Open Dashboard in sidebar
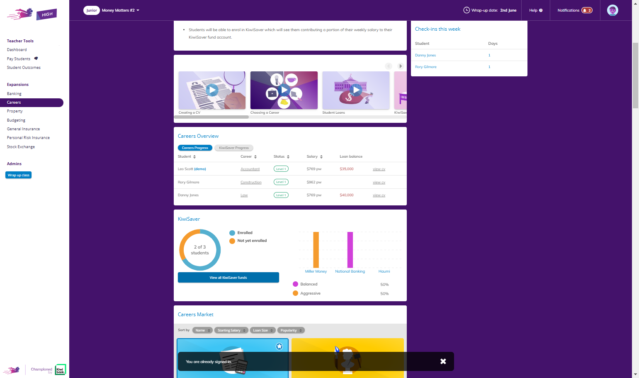This screenshot has width=639, height=378. coord(17,50)
